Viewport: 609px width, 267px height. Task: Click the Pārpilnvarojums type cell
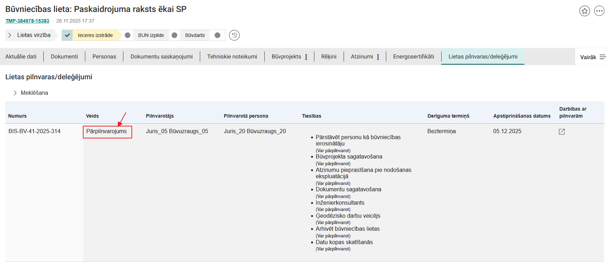pos(106,131)
